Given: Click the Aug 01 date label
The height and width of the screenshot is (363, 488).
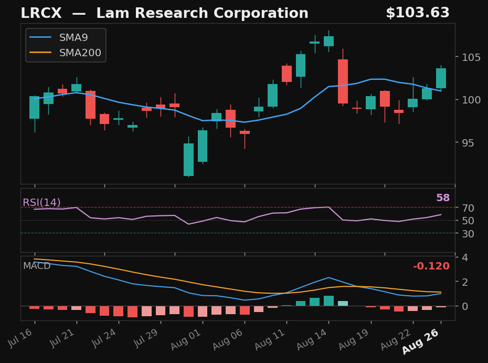Looking at the screenshot, I should coord(186,339).
